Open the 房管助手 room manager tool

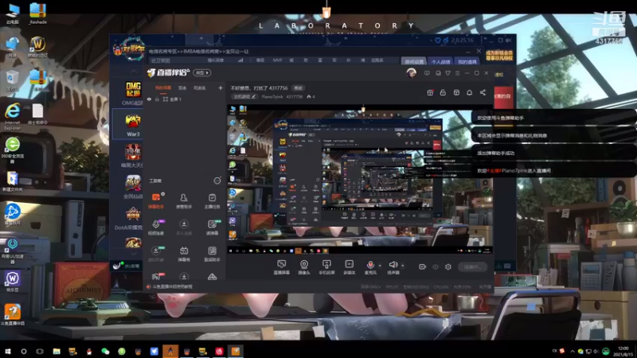pyautogui.click(x=184, y=200)
